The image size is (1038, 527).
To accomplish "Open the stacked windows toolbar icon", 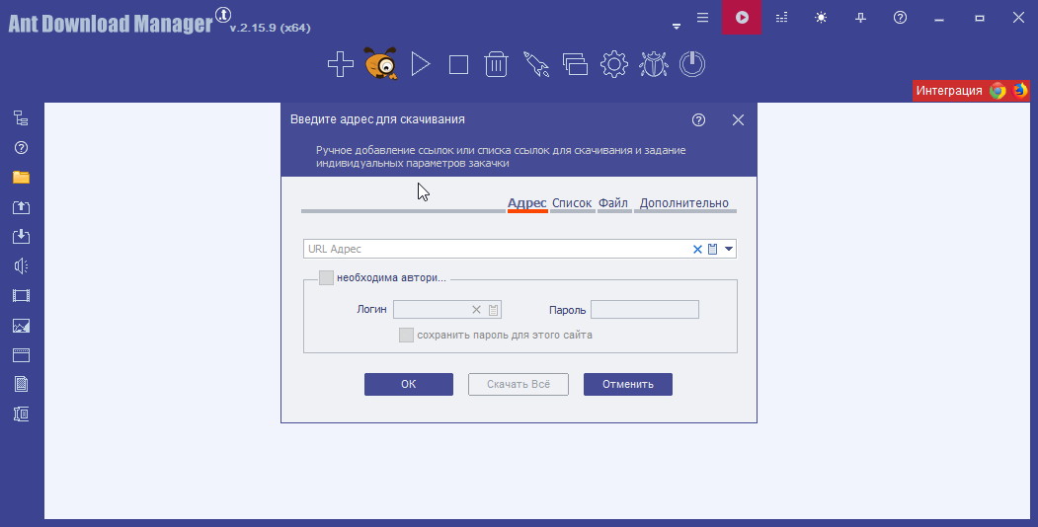I will tap(575, 64).
